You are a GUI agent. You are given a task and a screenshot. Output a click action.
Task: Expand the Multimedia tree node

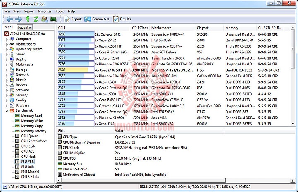click(7, 65)
